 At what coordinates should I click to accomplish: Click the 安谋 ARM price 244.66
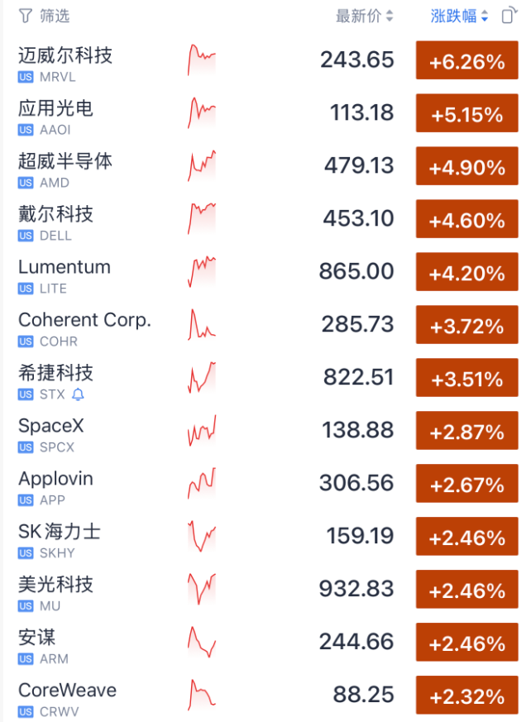click(356, 642)
